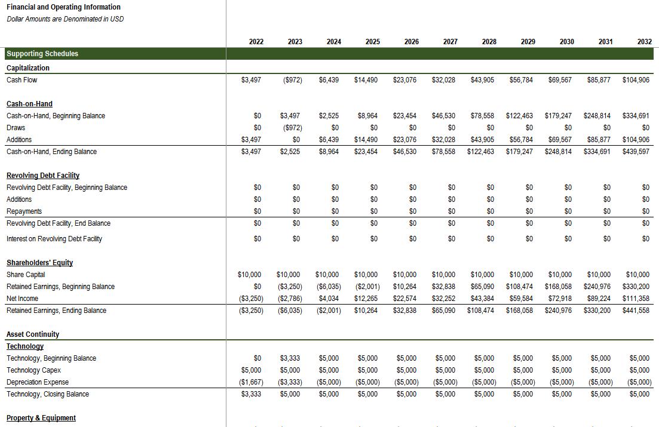
Task: Click the Asset Continuity section label
Action: tap(33, 334)
